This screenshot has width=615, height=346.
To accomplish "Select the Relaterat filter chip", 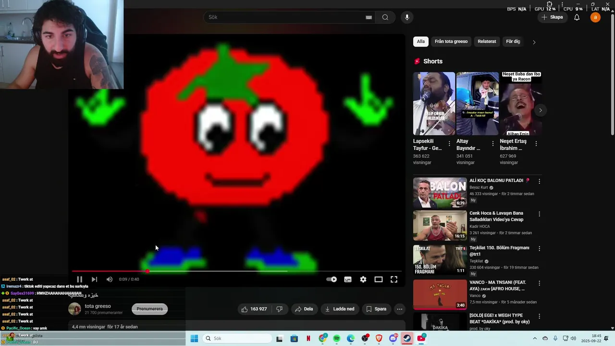I will 487,41.
